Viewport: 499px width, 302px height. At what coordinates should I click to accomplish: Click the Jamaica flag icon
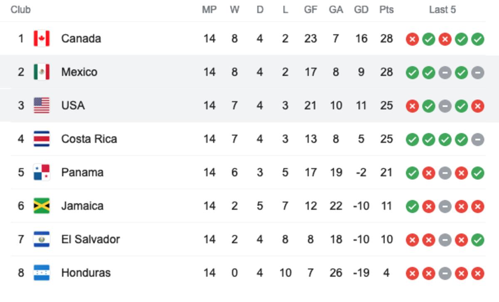42,206
